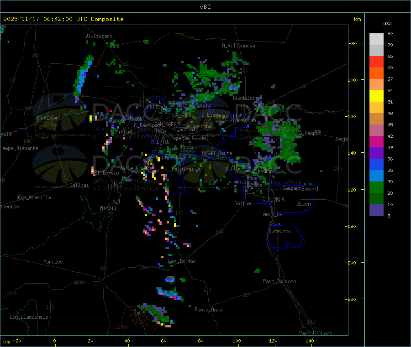
Task: Click the Divisadero place label
Action: point(99,36)
